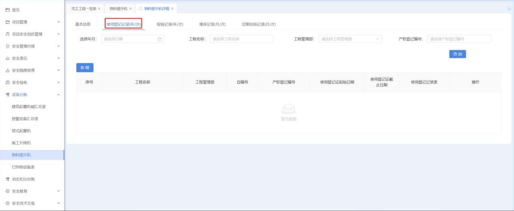Viewport: 514px width, 211px height.
Task: Click the 安全管理月报 shield icon
Action: click(8, 46)
